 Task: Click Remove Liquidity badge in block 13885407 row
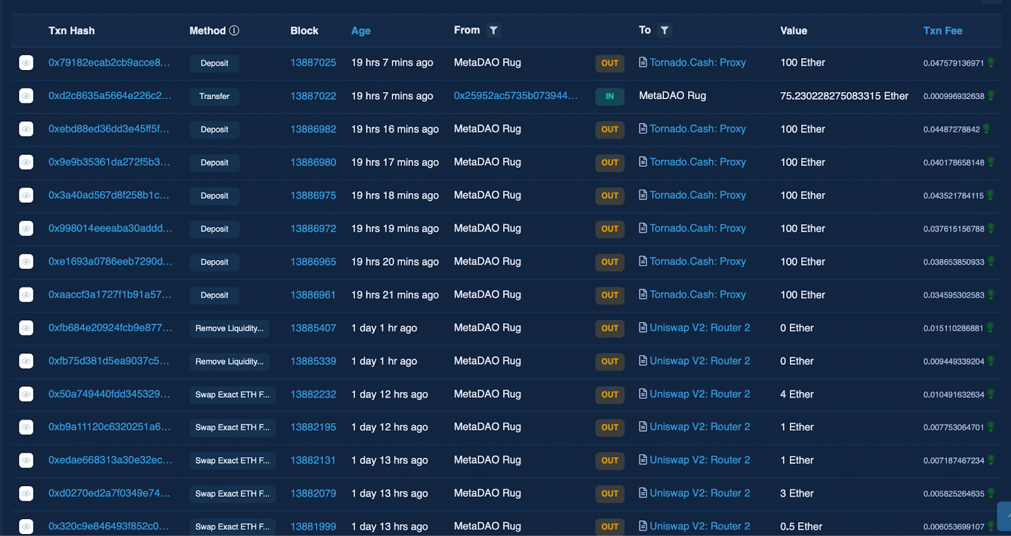click(x=229, y=328)
